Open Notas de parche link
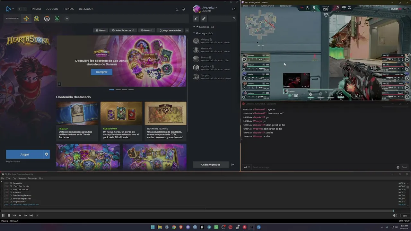The image size is (411, 231). [x=123, y=30]
